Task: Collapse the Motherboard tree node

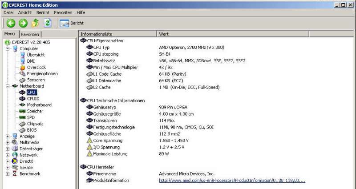Action: click(8, 86)
